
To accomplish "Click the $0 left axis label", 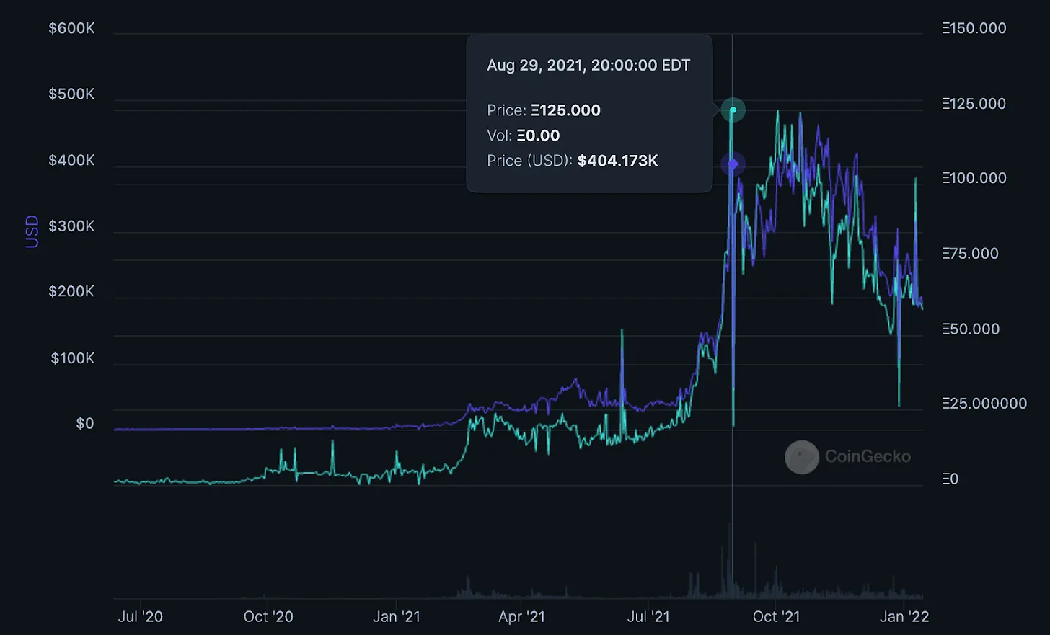I will pyautogui.click(x=85, y=423).
